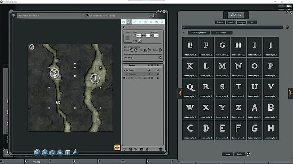Viewport: 293px width, 164px height.
Task: Roll the d20 die
Action: (37, 152)
